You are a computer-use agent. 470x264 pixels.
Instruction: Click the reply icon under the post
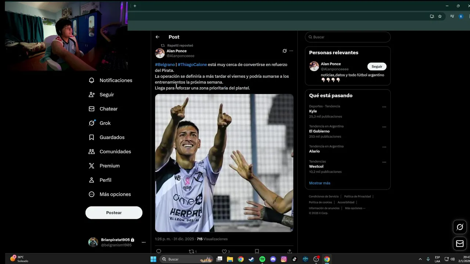pos(159,252)
